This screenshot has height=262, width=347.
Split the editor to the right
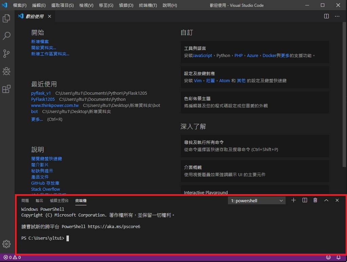[326, 16]
